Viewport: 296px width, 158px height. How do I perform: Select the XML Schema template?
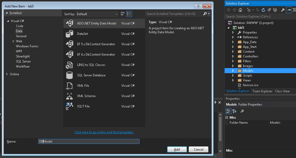[104, 96]
